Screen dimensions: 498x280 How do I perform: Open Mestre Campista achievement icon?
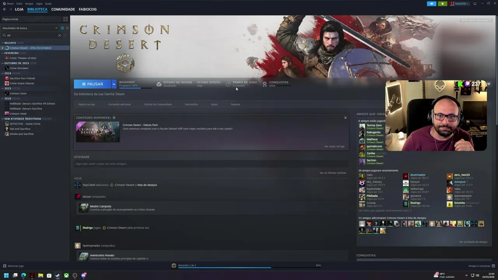(84, 208)
